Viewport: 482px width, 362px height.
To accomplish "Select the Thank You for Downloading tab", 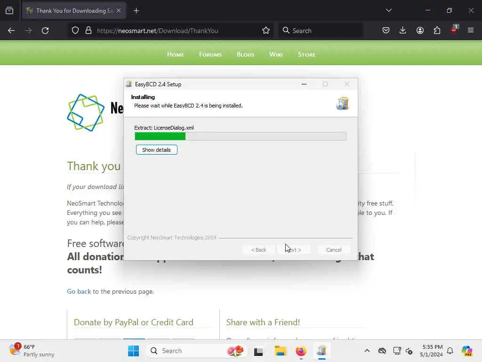I will pyautogui.click(x=74, y=11).
